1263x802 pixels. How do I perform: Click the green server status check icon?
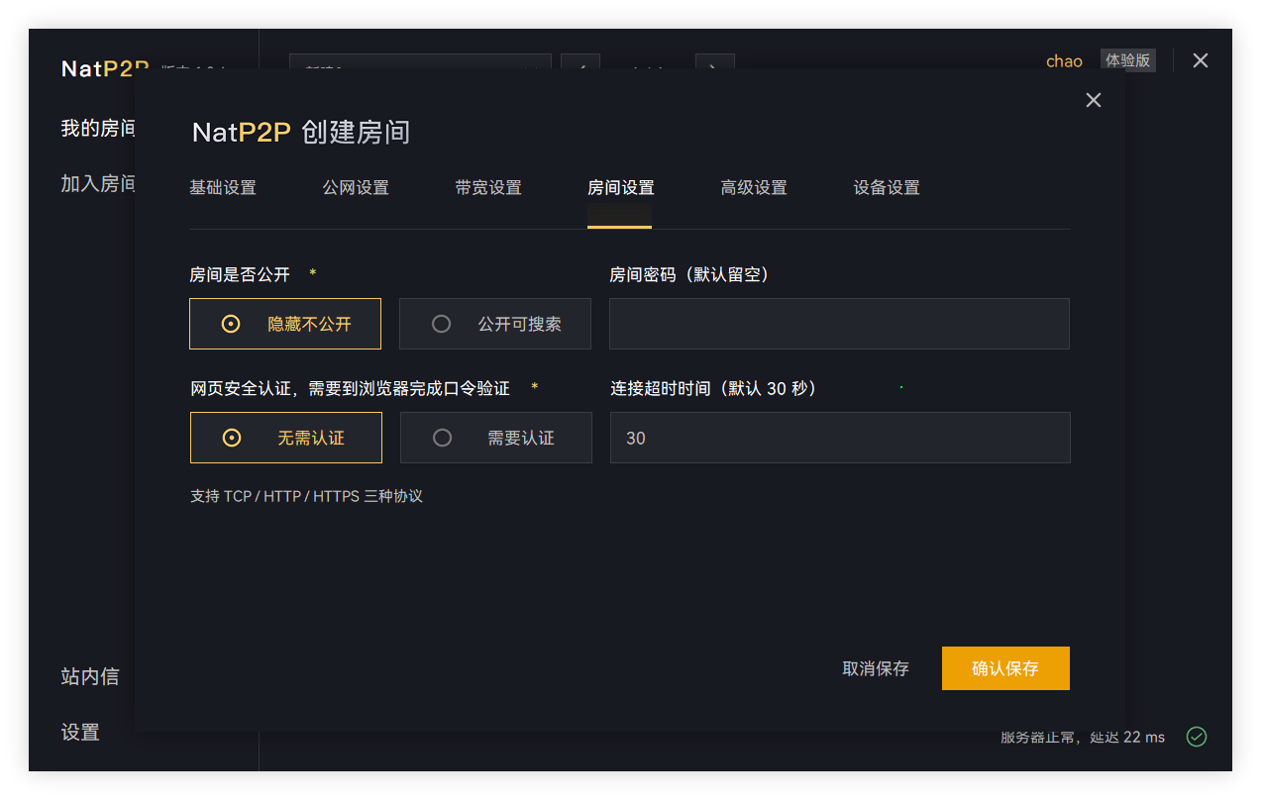(x=1197, y=737)
